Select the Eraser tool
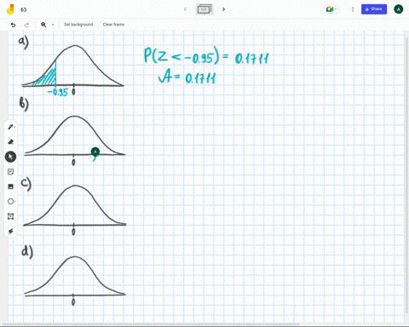This screenshot has width=409, height=327. [x=10, y=141]
